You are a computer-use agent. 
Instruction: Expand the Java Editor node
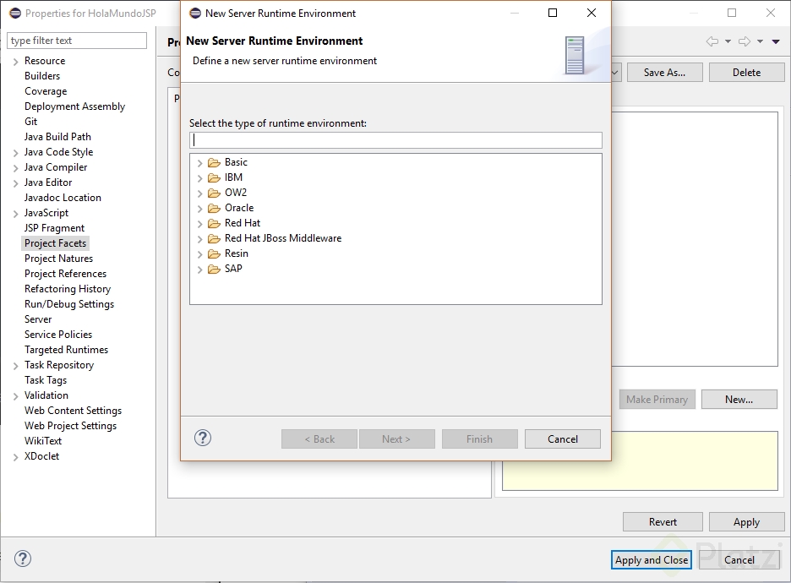[x=16, y=183]
